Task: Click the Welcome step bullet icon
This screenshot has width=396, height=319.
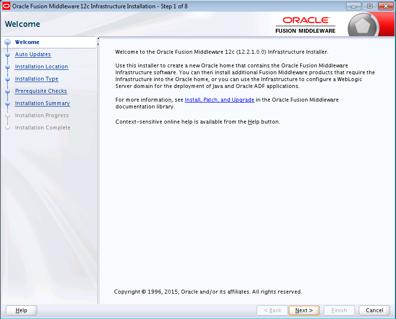Action: [7, 42]
